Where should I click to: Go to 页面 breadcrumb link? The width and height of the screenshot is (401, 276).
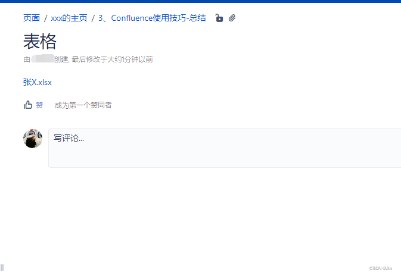coord(32,18)
